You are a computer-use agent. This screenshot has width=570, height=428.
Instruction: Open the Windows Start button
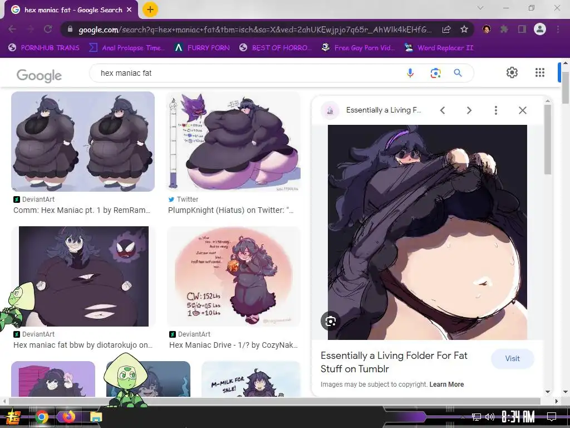click(13, 417)
